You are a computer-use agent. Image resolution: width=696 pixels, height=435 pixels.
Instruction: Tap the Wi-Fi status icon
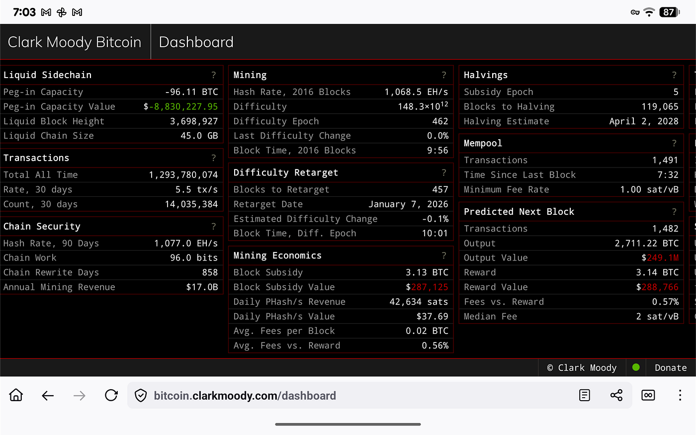[649, 12]
